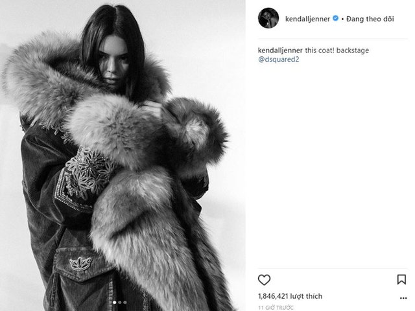The height and width of the screenshot is (311, 415).
Task: Open more options via three dots icon
Action: click(x=403, y=298)
